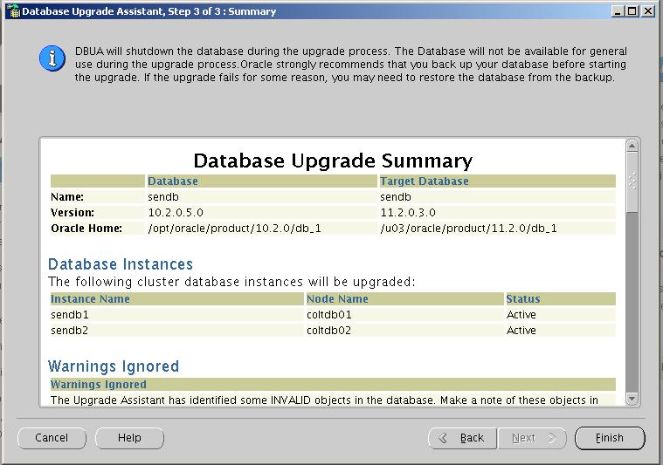Select node 'coltdb02'
The image size is (663, 465).
328,331
